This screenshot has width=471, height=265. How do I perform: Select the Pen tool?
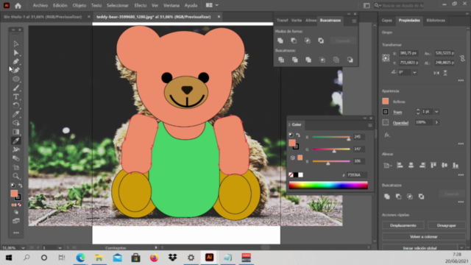coord(16,62)
